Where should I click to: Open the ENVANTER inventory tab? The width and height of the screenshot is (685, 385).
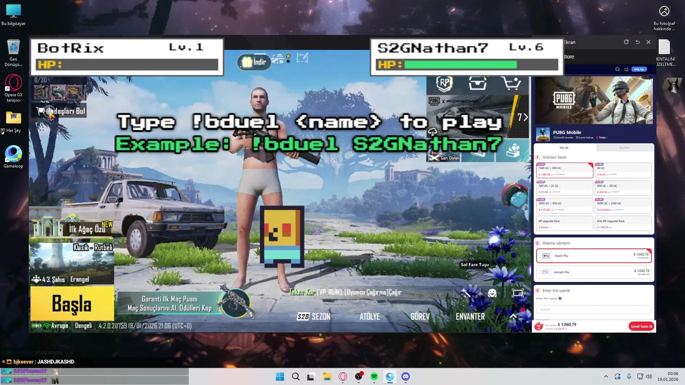[470, 317]
